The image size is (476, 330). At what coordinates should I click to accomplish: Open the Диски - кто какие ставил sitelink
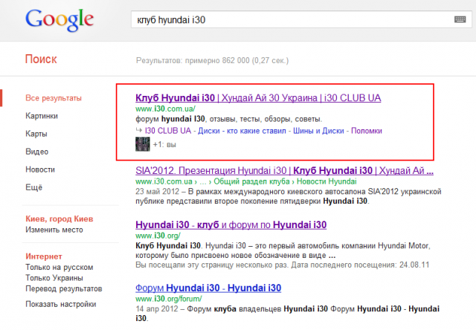(242, 131)
